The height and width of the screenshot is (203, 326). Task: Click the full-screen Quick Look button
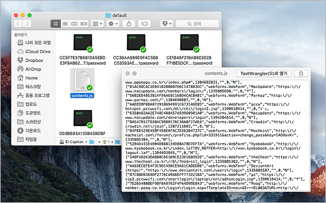134,74
